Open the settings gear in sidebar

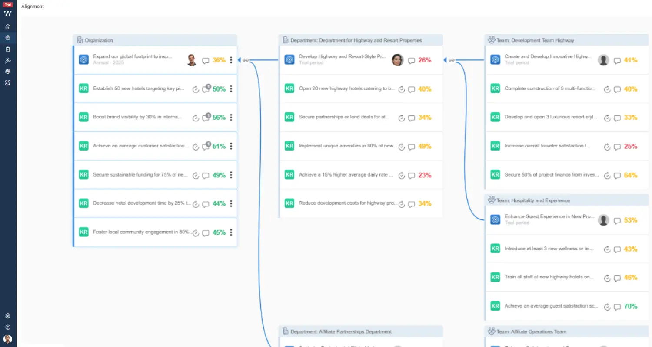click(x=8, y=316)
